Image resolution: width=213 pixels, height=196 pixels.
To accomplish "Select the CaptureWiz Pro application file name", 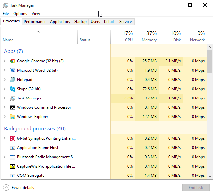I will [x=46, y=166].
